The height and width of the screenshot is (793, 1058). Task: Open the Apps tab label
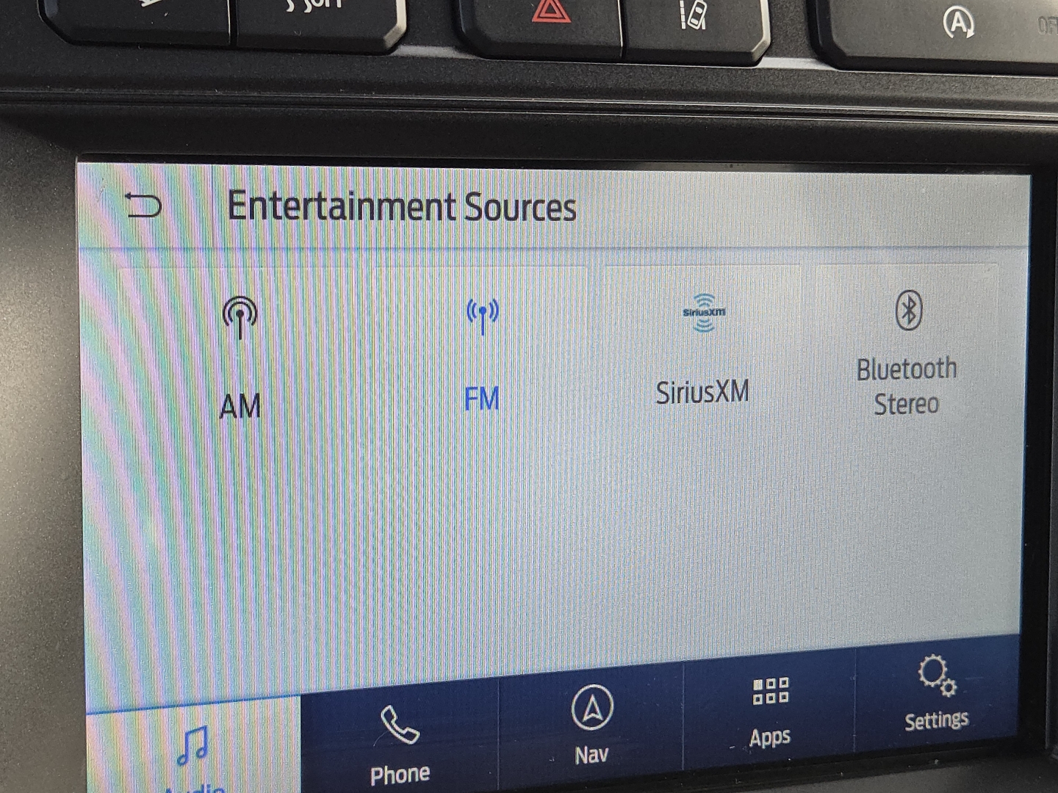pyautogui.click(x=770, y=736)
